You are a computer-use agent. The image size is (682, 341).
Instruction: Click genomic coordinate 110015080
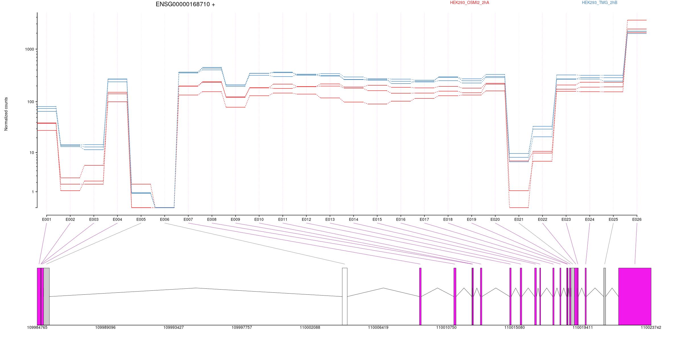[515, 327]
